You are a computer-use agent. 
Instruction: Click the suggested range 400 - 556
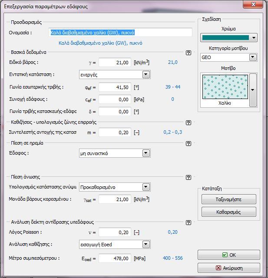click(173, 258)
